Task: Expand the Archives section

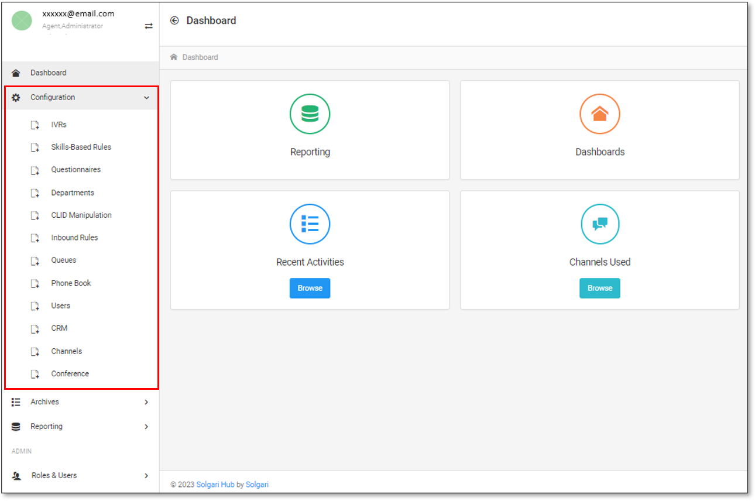Action: [146, 402]
